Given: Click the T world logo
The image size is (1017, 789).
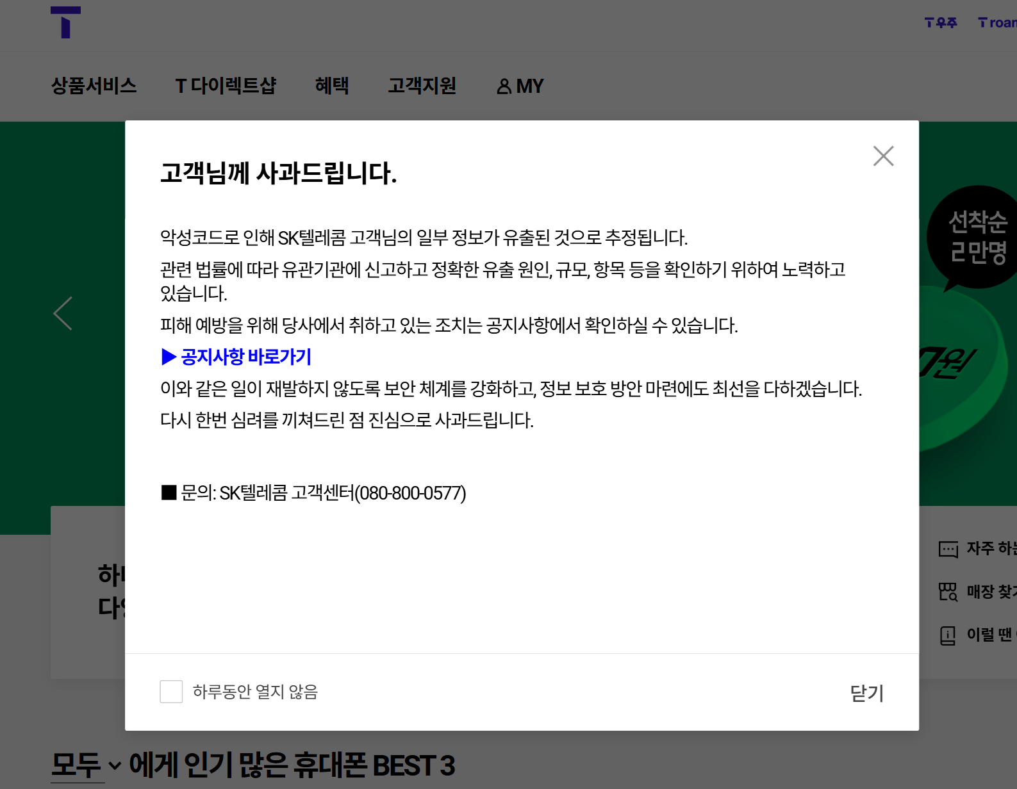Looking at the screenshot, I should [x=65, y=22].
